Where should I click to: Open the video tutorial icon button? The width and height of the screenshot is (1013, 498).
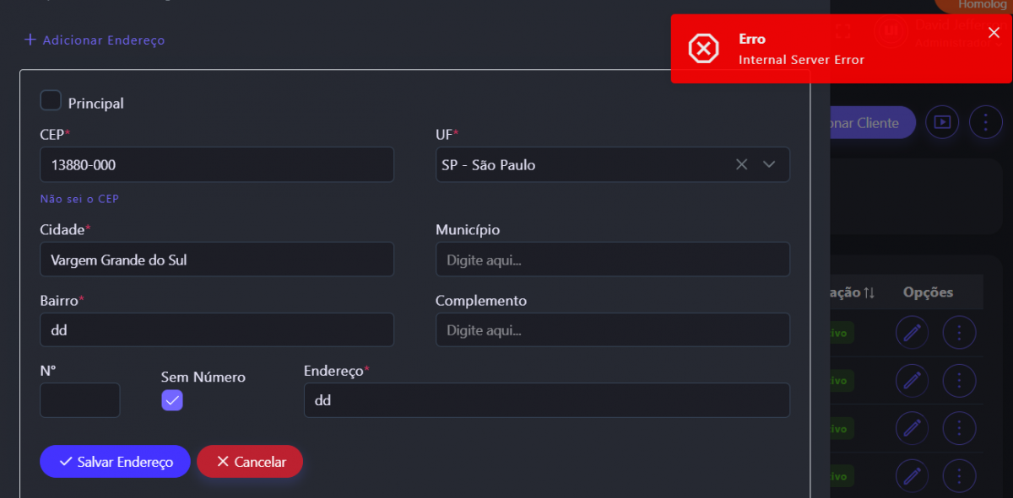[942, 122]
